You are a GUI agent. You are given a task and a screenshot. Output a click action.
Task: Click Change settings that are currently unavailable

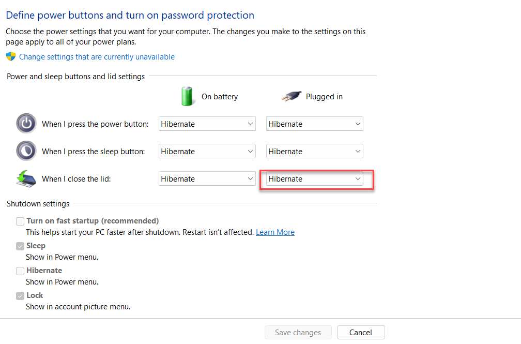(x=97, y=57)
